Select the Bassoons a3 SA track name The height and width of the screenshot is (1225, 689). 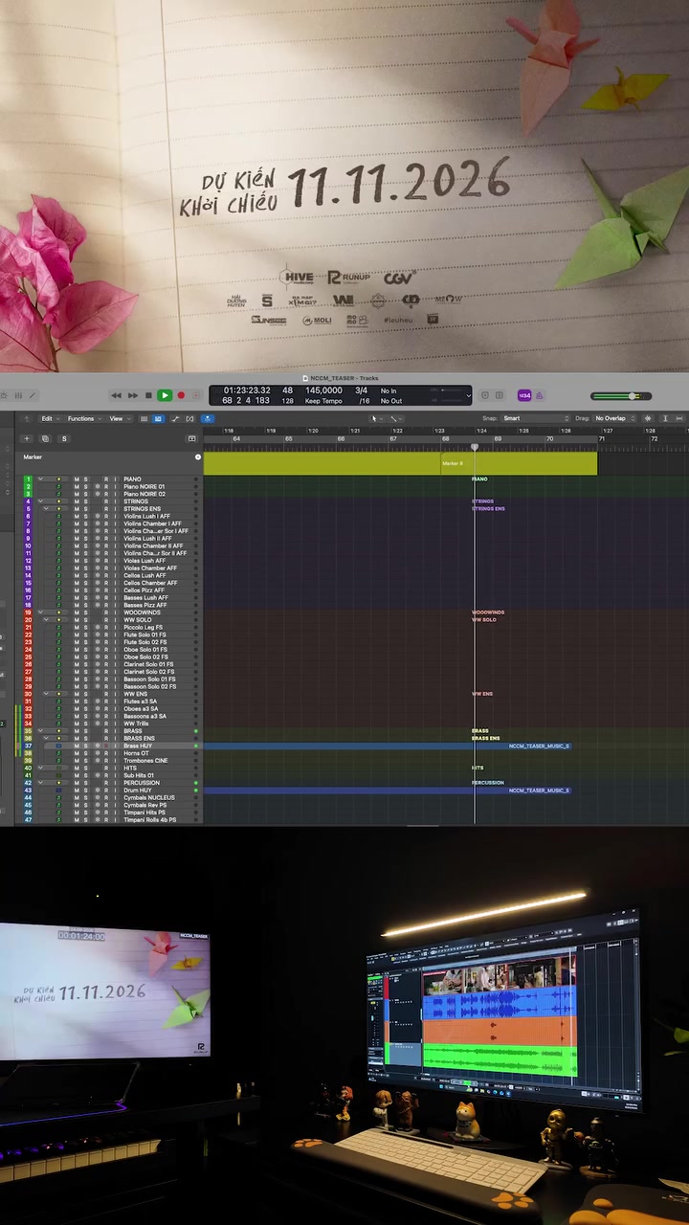pos(144,716)
